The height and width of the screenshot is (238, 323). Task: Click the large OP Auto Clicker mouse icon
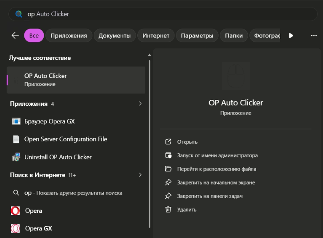coord(235,76)
